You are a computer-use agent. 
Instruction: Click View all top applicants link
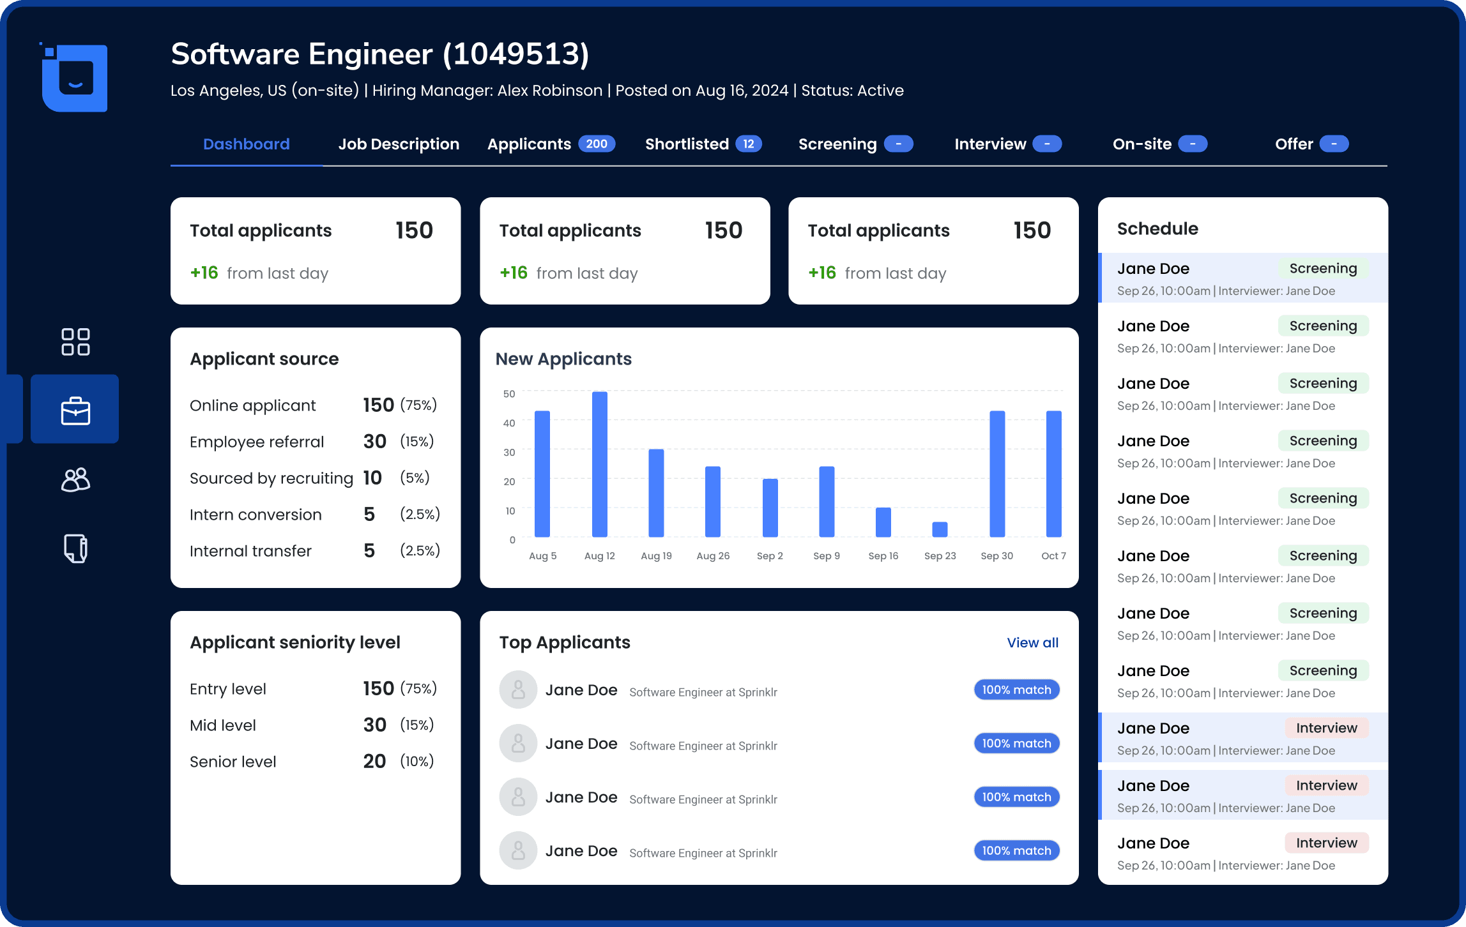point(1032,643)
